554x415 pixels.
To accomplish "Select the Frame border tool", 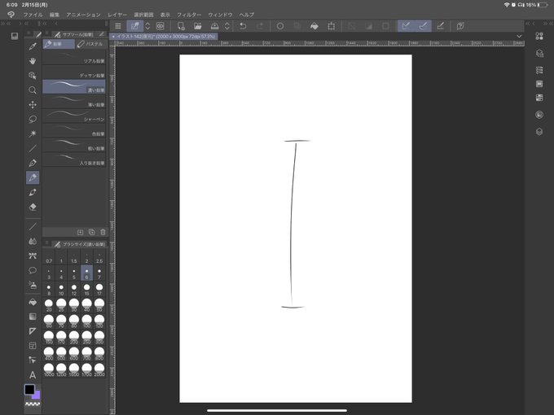I will [x=33, y=346].
